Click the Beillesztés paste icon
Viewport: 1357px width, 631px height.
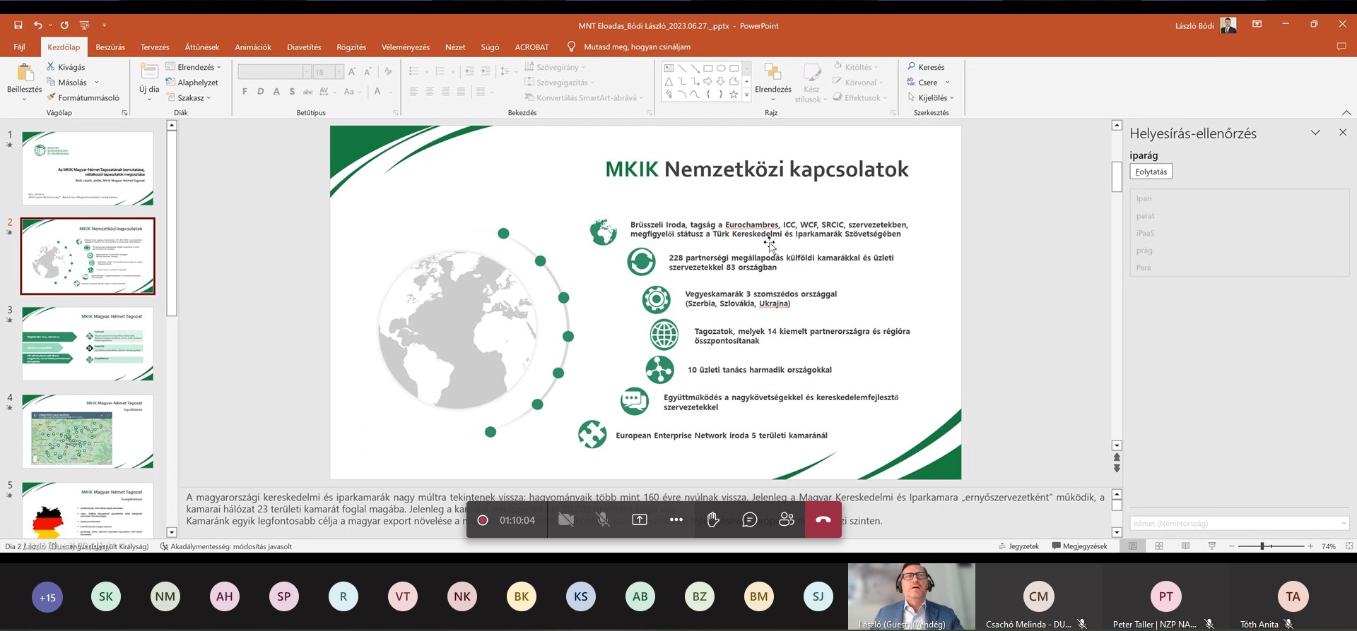click(24, 73)
